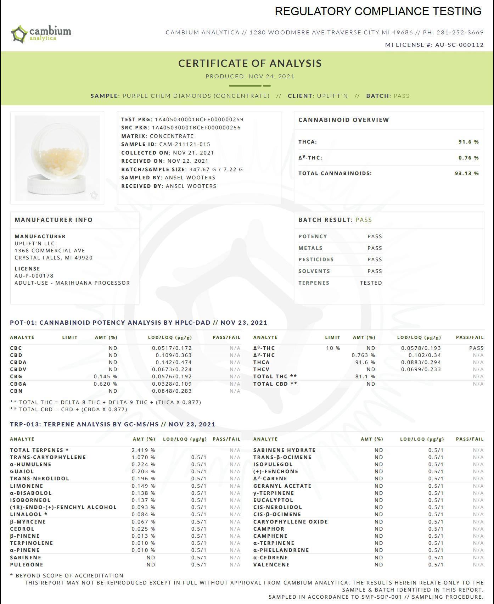Image resolution: width=494 pixels, height=604 pixels.
Task: Click the SRC PKG tag number
Action: 196,128
